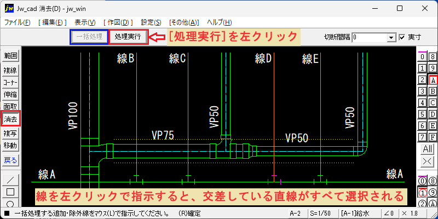The width and height of the screenshot is (438, 219).
Task: Toggle the 実寸 checkbox
Action: [402, 37]
